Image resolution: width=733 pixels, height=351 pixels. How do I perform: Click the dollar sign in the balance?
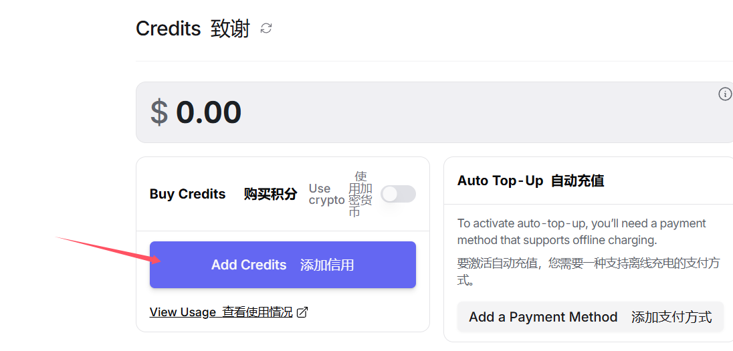tap(159, 112)
